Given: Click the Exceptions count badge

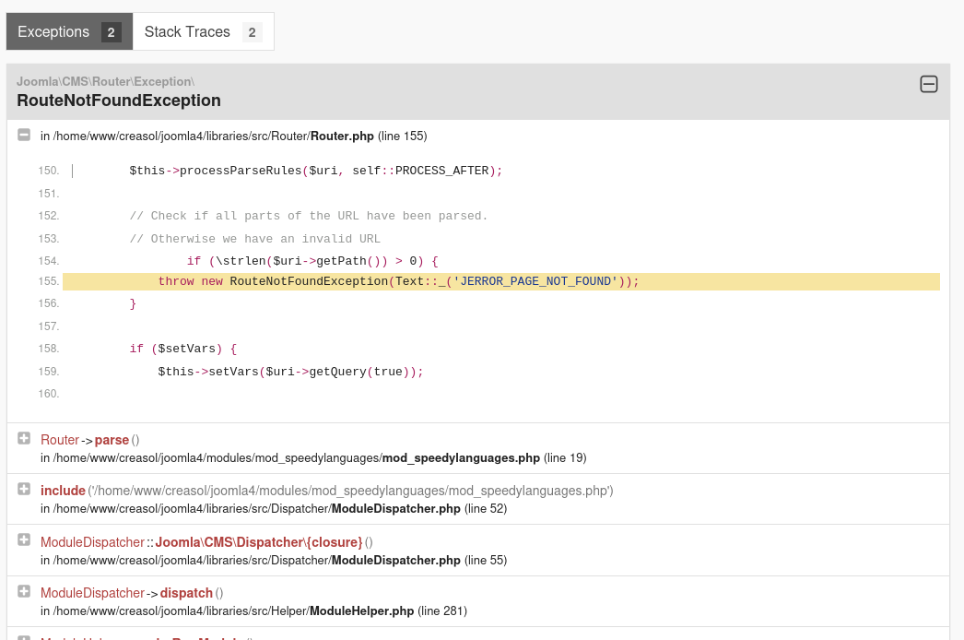Looking at the screenshot, I should (111, 33).
